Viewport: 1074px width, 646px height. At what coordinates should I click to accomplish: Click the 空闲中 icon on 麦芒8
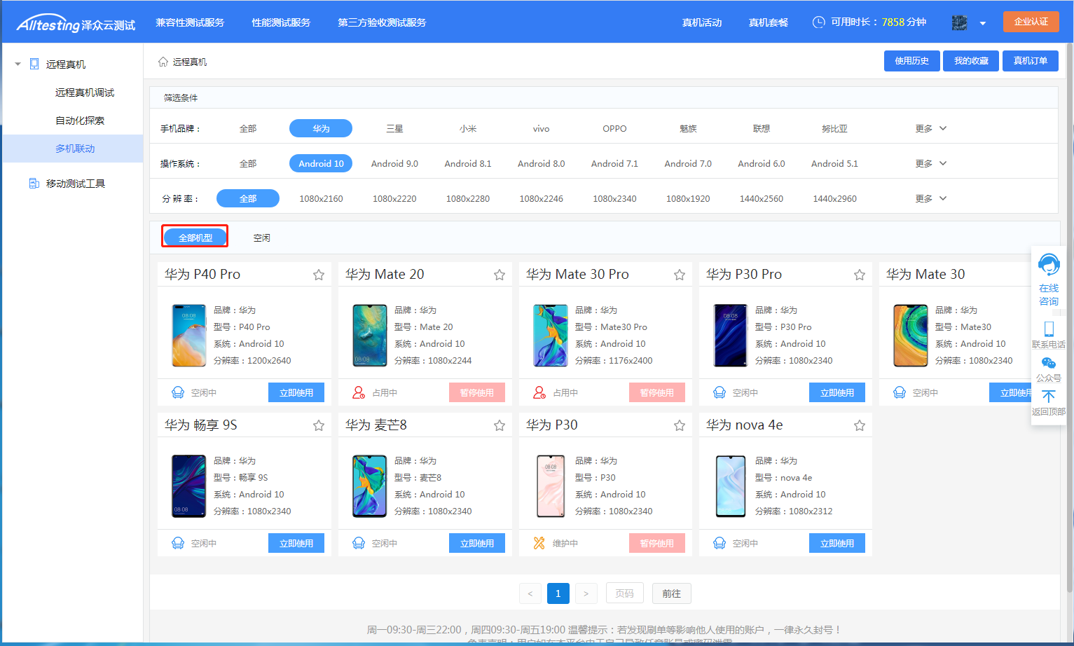(359, 543)
